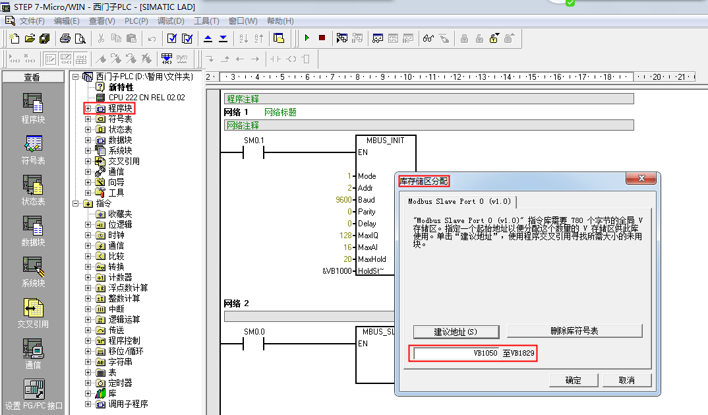Screen dimensions: 708x415
Task: Confirm the dialog with the 确定 button
Action: 573,380
